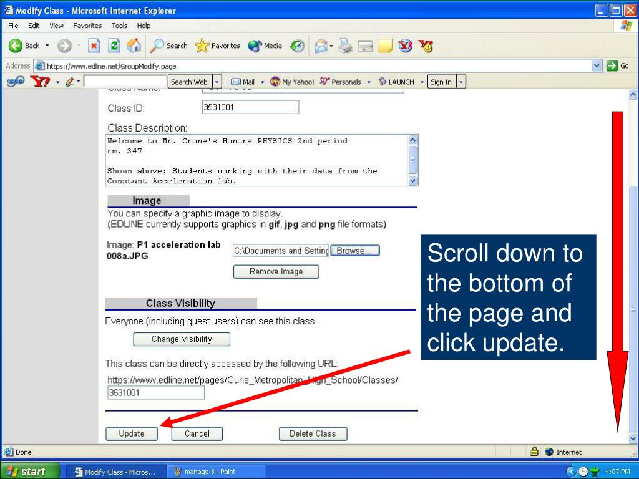
Task: Print the page with the printer icon
Action: point(346,46)
